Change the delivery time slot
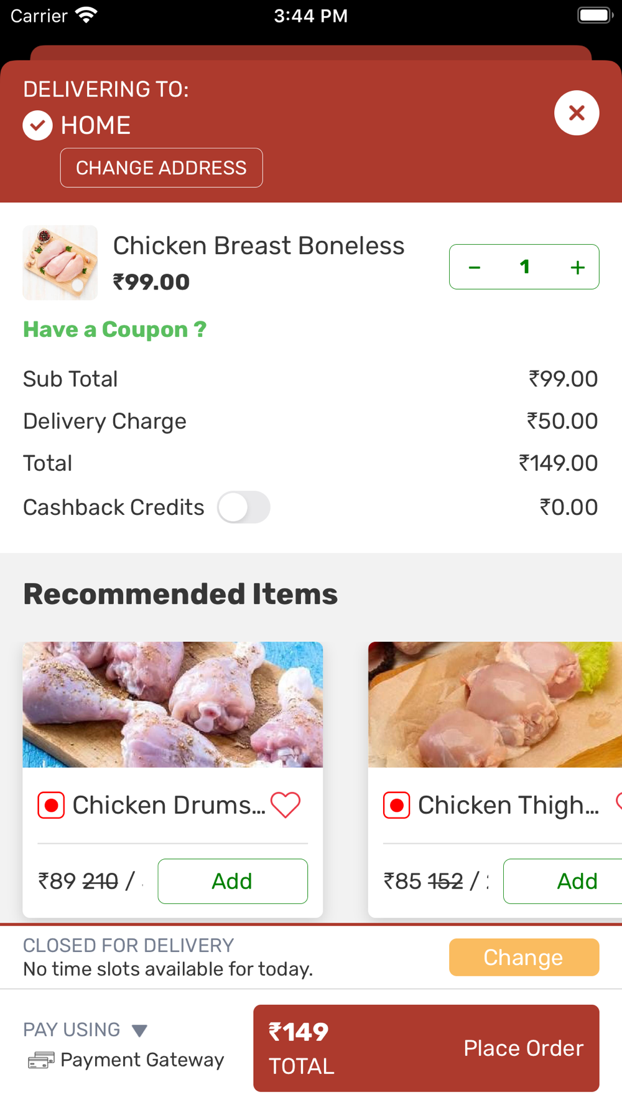622x1107 pixels. [x=524, y=957]
